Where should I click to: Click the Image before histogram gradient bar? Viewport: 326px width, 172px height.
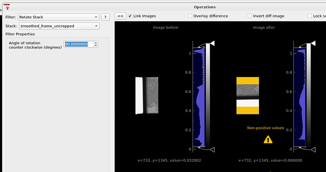click(x=208, y=96)
